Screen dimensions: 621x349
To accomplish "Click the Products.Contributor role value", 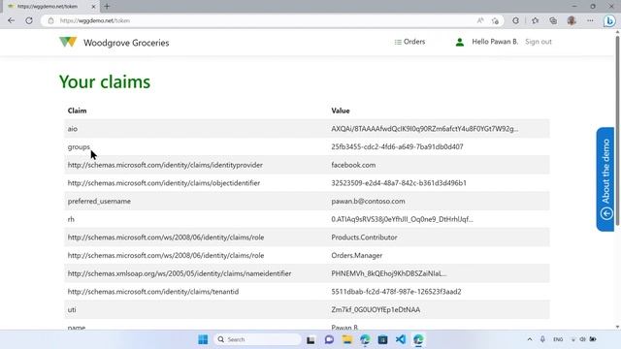I will point(365,238).
